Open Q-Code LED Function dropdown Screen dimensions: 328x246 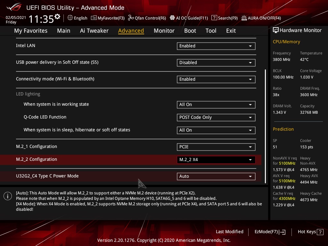(x=216, y=117)
